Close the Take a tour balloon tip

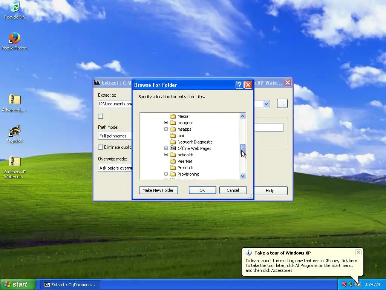[x=358, y=252]
